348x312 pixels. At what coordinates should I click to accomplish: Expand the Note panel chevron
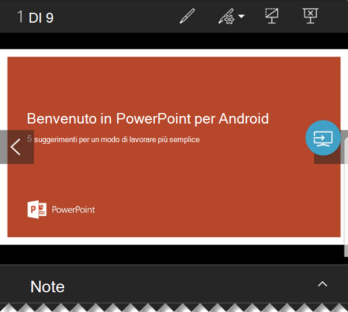click(322, 284)
